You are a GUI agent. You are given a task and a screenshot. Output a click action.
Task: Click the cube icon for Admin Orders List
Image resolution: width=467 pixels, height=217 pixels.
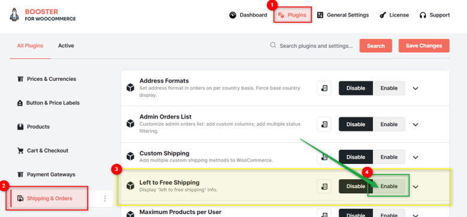130,123
